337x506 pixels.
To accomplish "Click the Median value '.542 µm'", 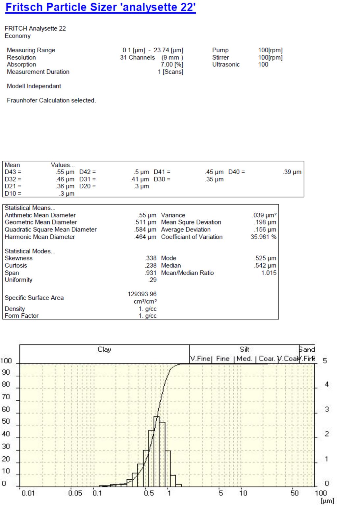I will (x=265, y=266).
